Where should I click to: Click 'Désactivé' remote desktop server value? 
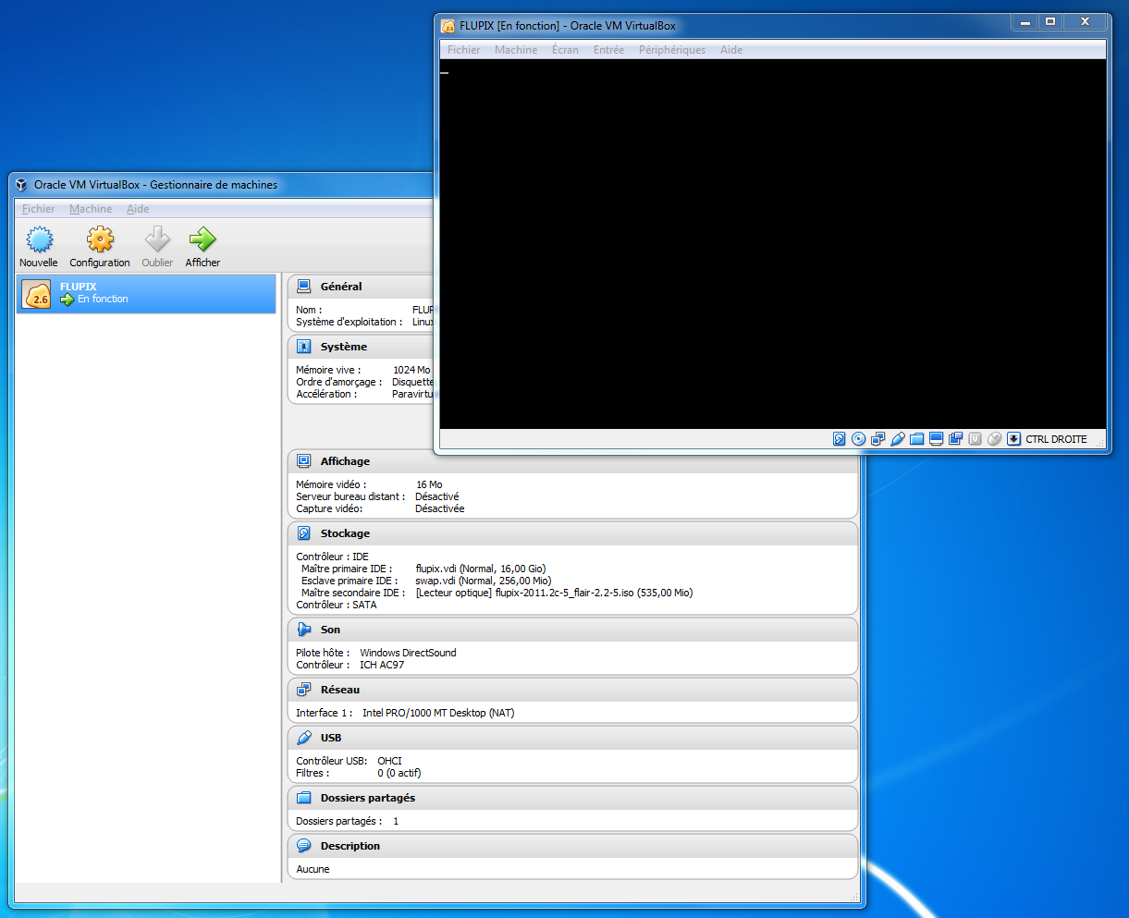pos(437,496)
